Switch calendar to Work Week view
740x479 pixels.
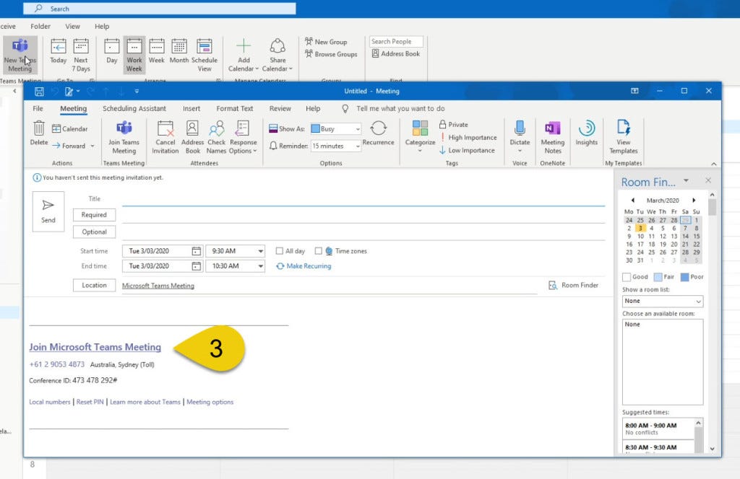(134, 55)
